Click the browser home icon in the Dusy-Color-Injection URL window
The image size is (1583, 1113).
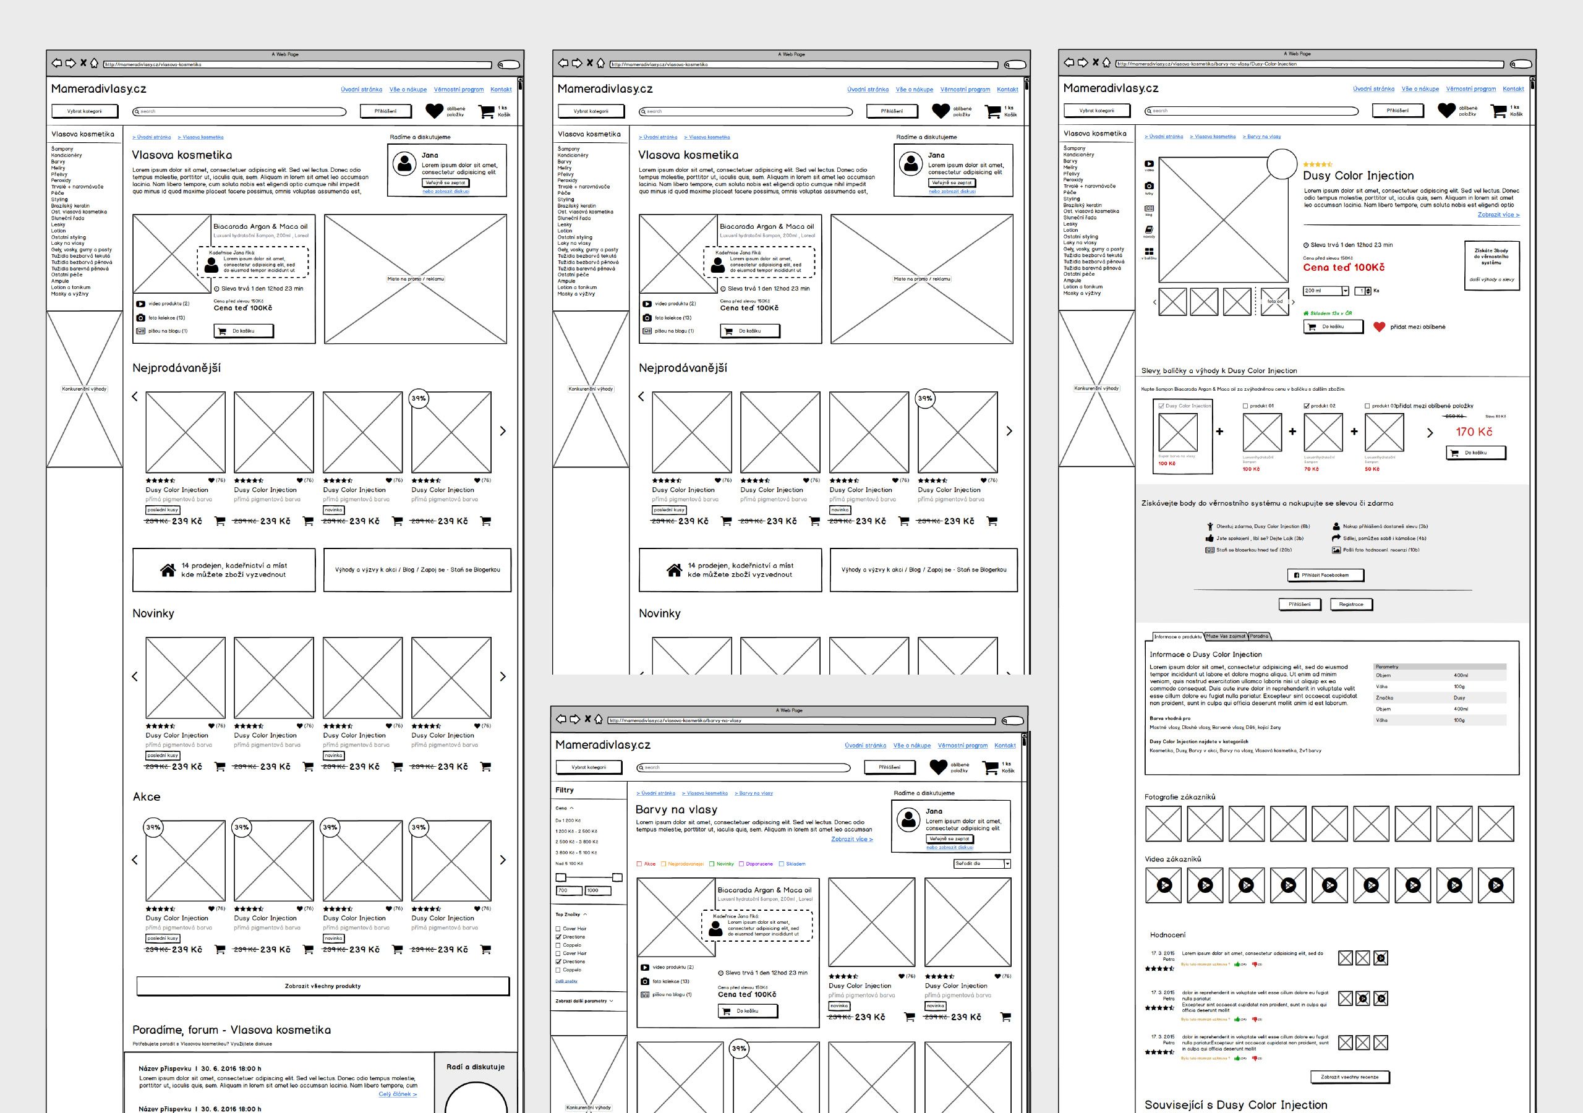point(1107,62)
